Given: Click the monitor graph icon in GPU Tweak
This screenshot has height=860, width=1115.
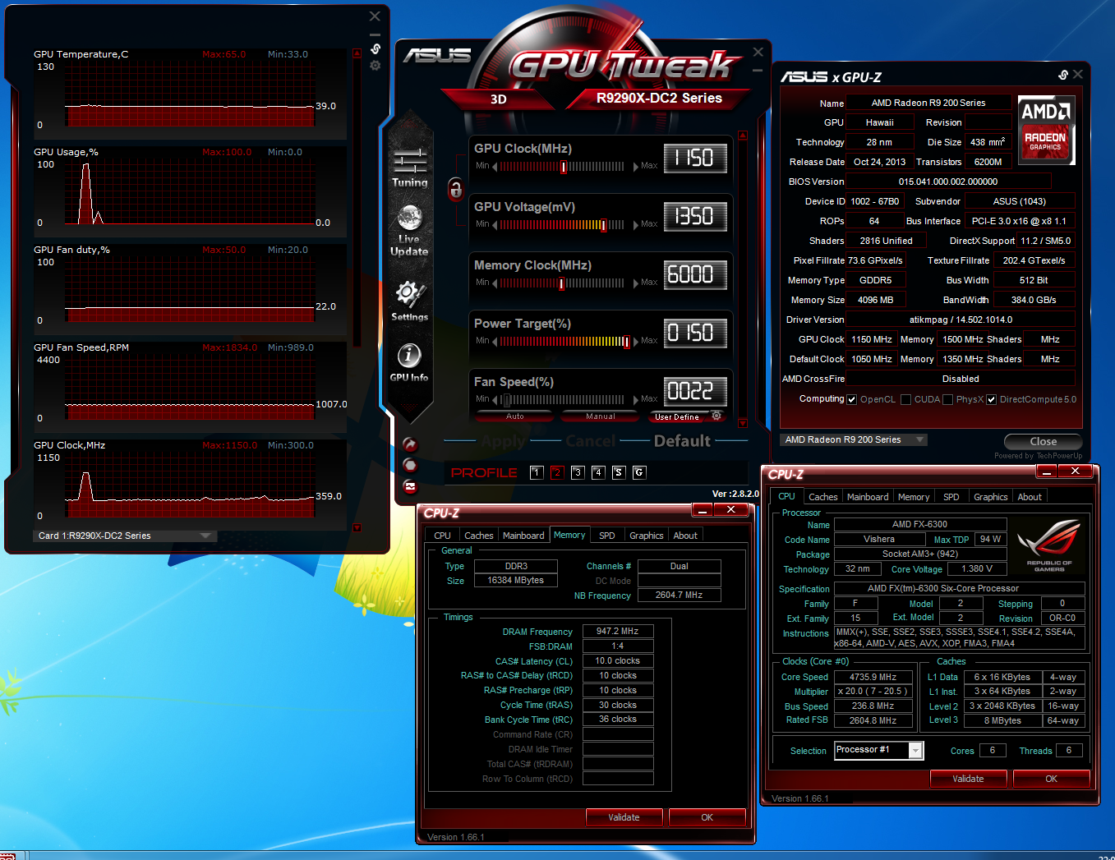Looking at the screenshot, I should click(410, 486).
